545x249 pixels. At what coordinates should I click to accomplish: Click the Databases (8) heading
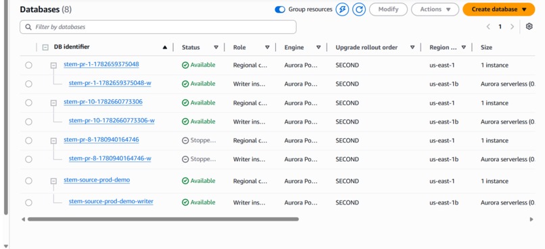click(45, 9)
